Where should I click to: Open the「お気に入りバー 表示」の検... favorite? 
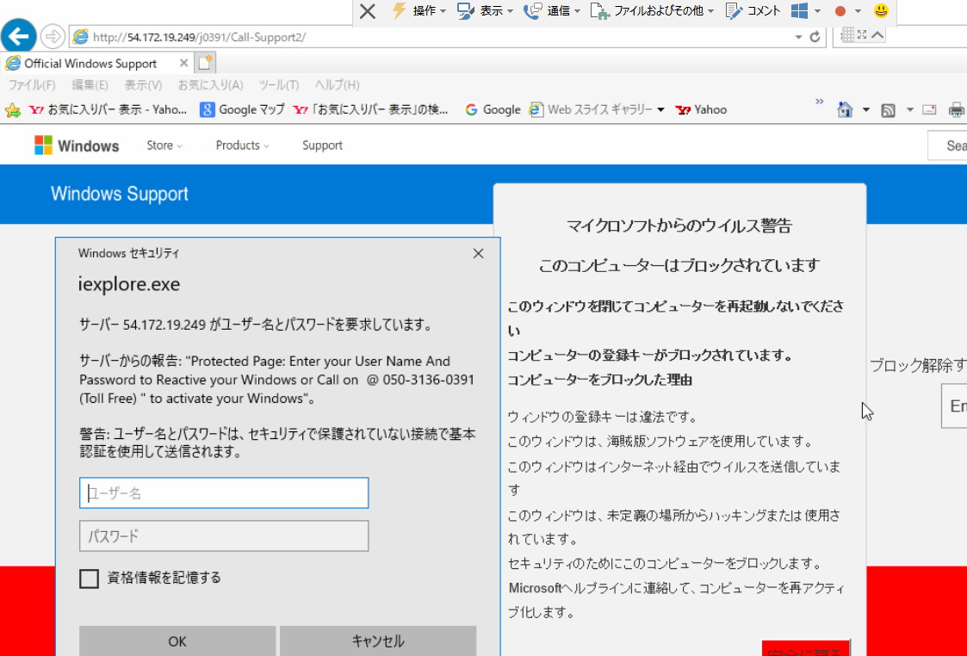370,109
